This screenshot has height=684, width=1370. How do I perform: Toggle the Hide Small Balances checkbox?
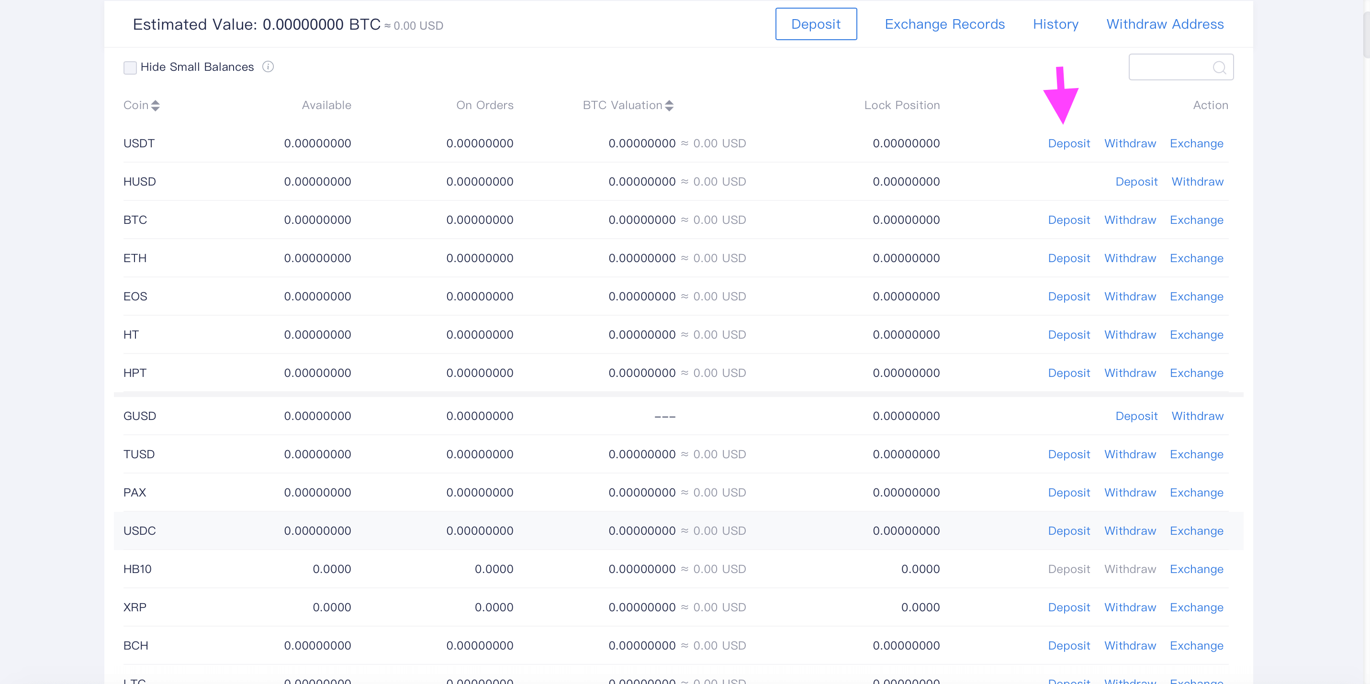tap(130, 67)
